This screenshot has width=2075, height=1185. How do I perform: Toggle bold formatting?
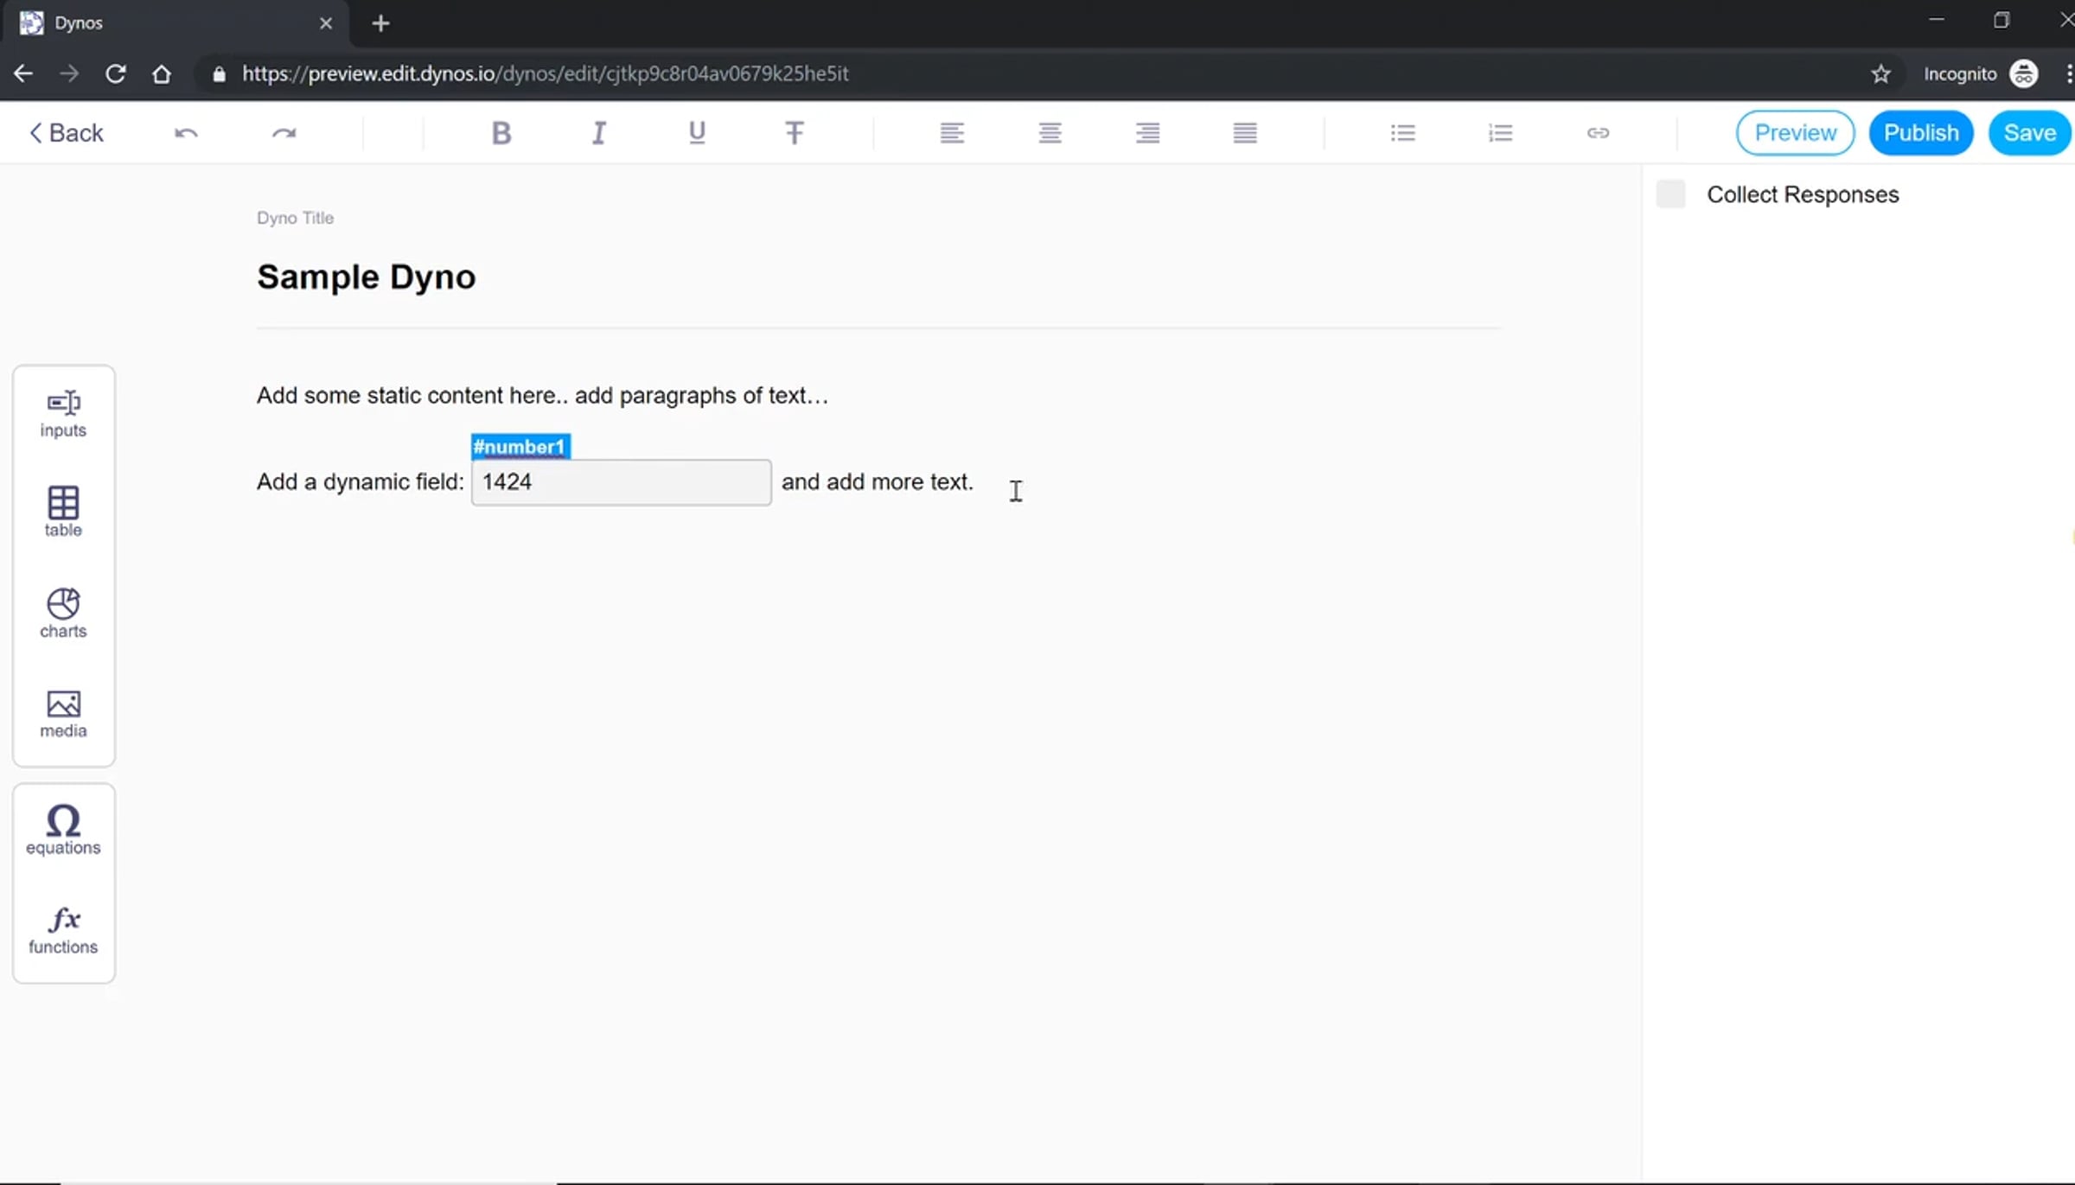pos(501,133)
